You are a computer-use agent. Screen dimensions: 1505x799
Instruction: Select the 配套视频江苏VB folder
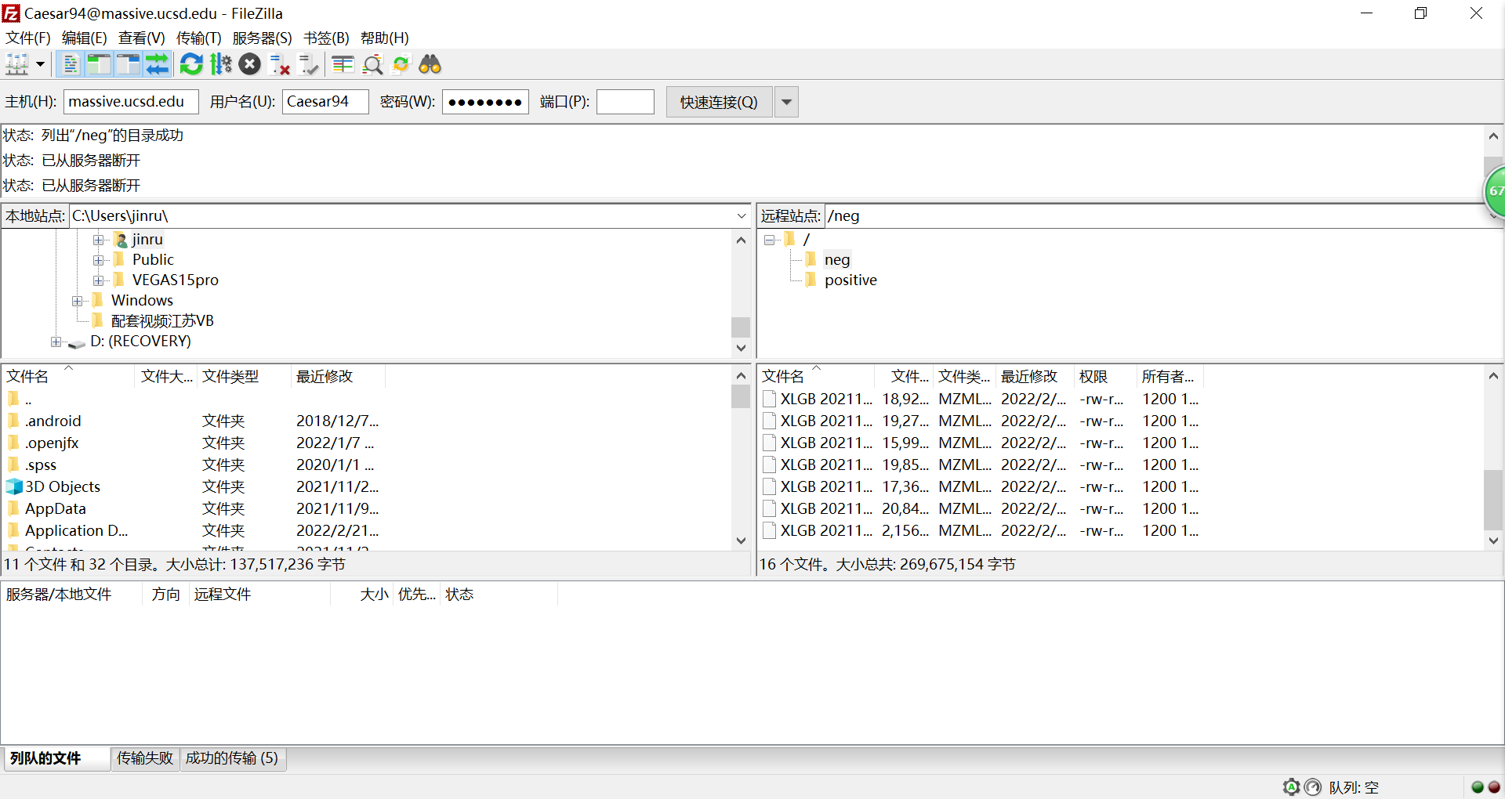[x=162, y=320]
